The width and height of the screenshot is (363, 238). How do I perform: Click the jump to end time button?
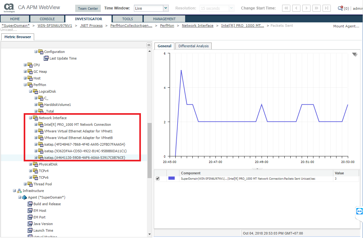pyautogui.click(x=326, y=8)
